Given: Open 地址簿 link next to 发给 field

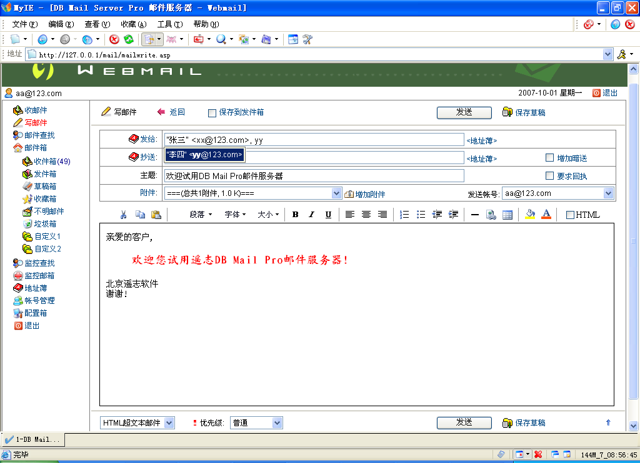Looking at the screenshot, I should (x=482, y=140).
